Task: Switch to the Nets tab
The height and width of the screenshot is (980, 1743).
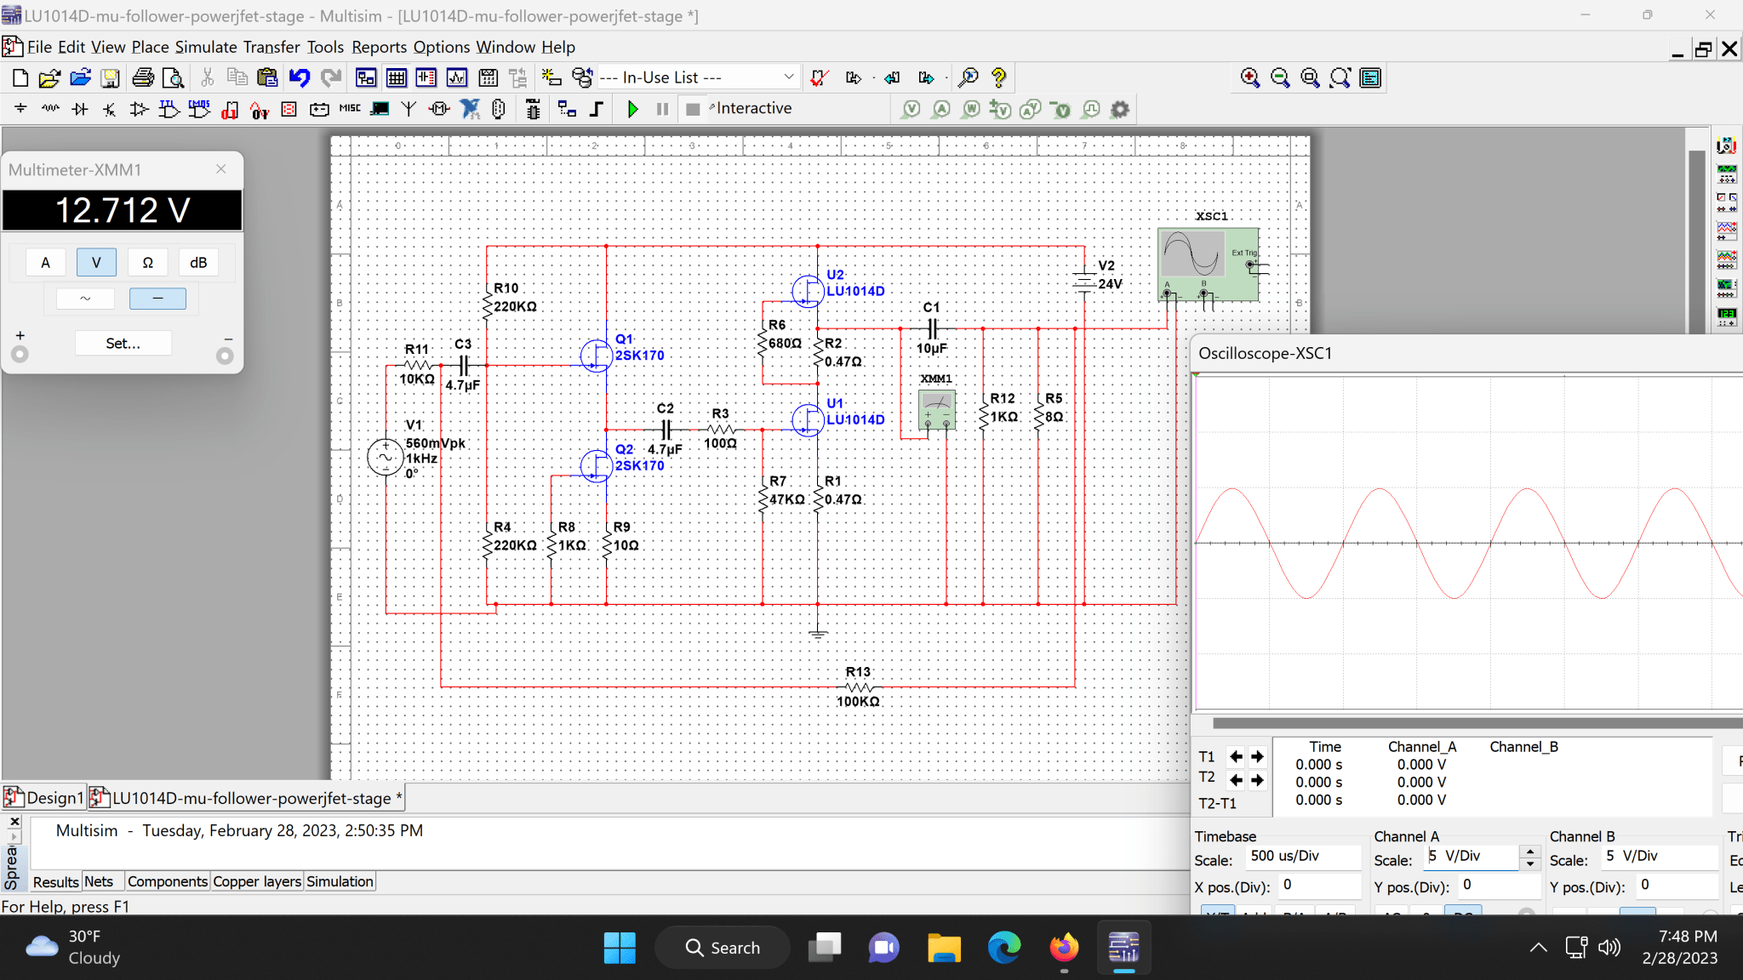Action: coord(99,882)
